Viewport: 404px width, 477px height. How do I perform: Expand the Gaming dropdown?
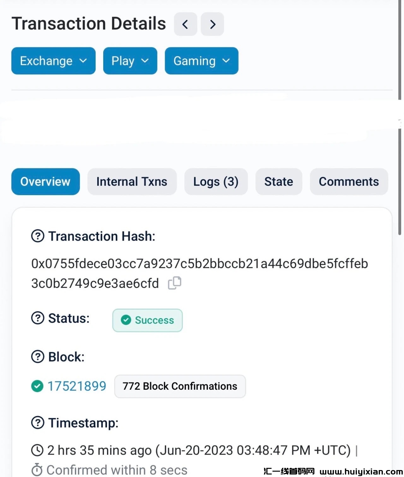(201, 61)
